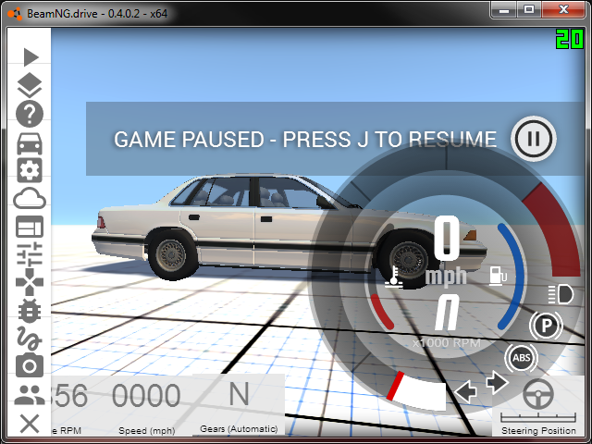Open the debug bug icon
The image size is (592, 444).
(x=30, y=311)
